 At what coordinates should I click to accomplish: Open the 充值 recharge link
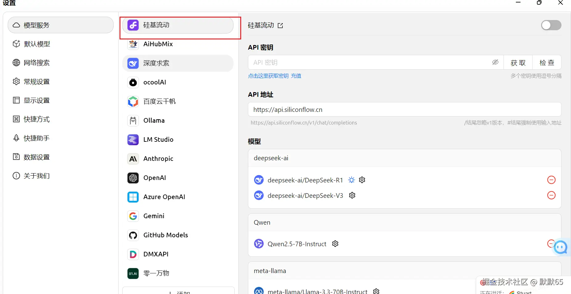[x=296, y=76]
